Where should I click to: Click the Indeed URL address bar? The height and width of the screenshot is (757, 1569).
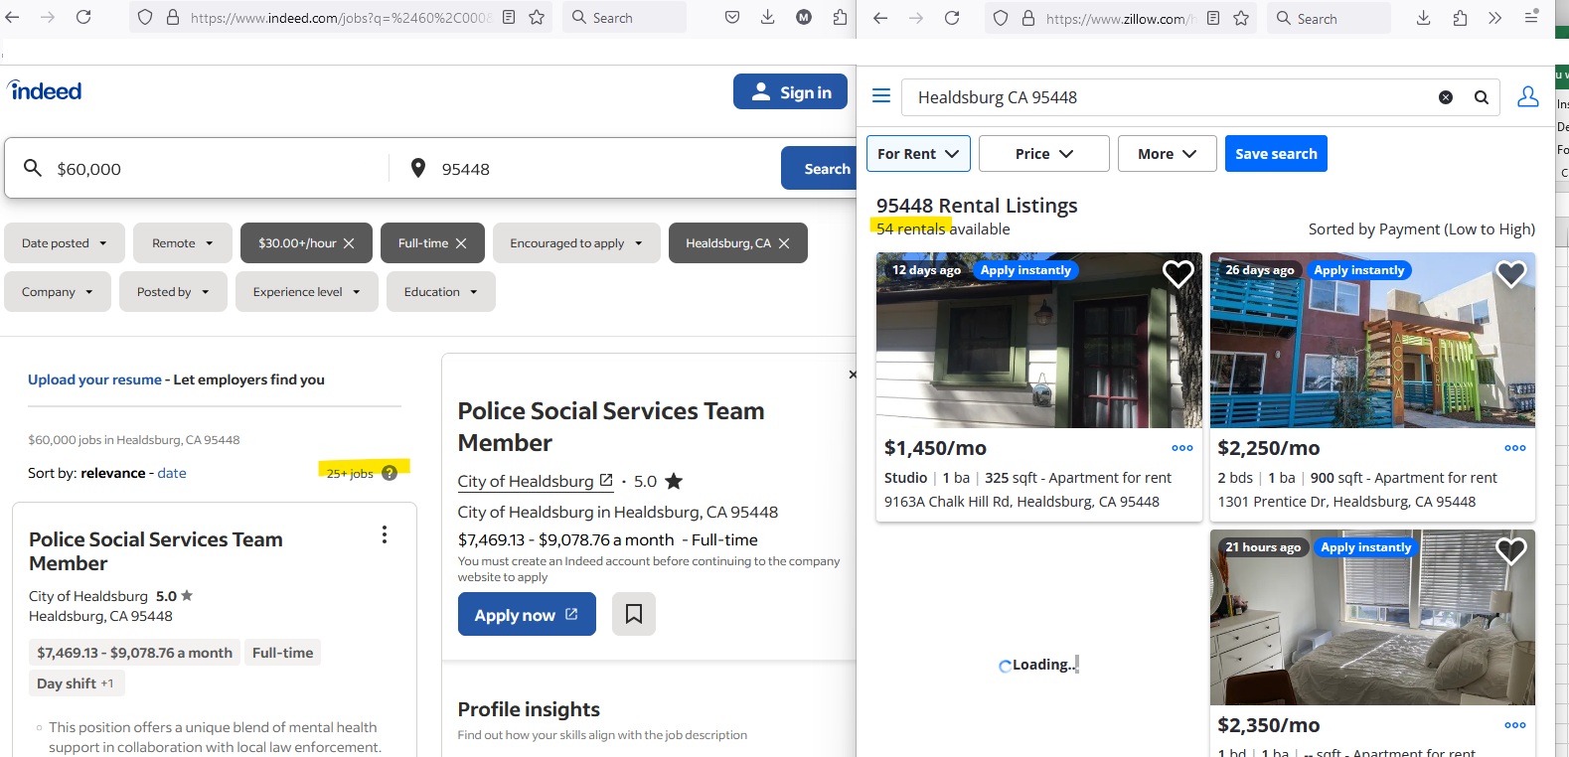click(x=341, y=17)
